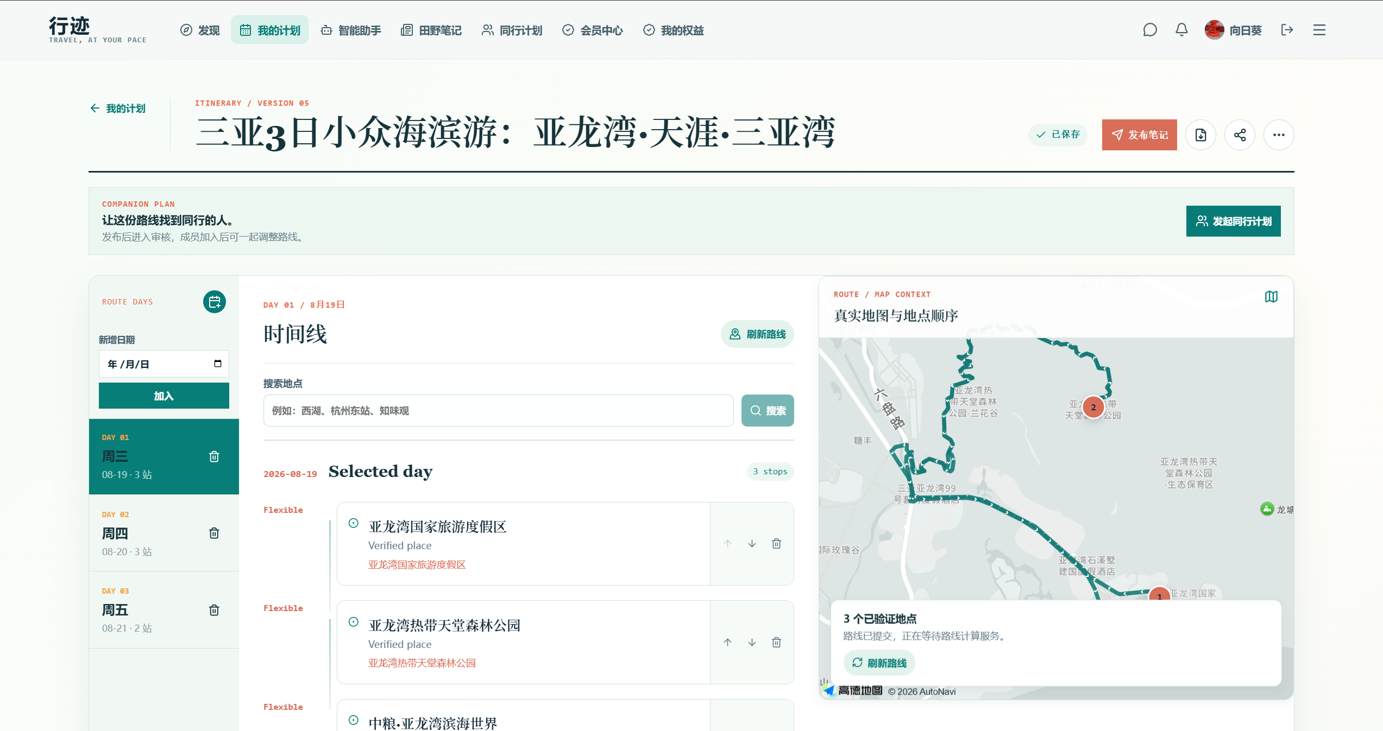Click the 新增日期 date input
Screen dimensions: 1383x731
pos(164,364)
